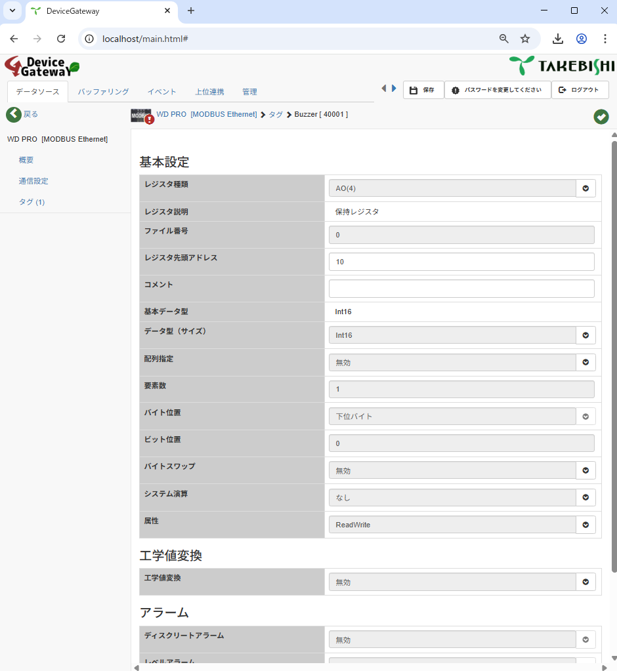Click the right blue chevron beside the toolbar
Screen dimensions: 617x671
tap(393, 87)
